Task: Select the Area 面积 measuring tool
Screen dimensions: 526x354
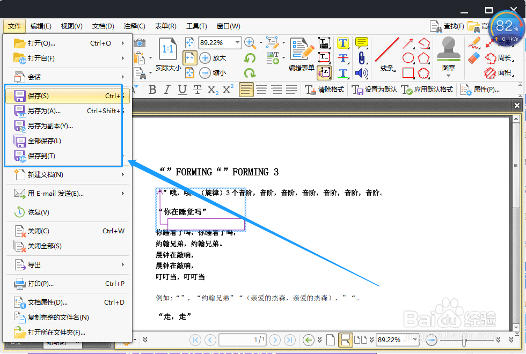Action: pyautogui.click(x=499, y=72)
